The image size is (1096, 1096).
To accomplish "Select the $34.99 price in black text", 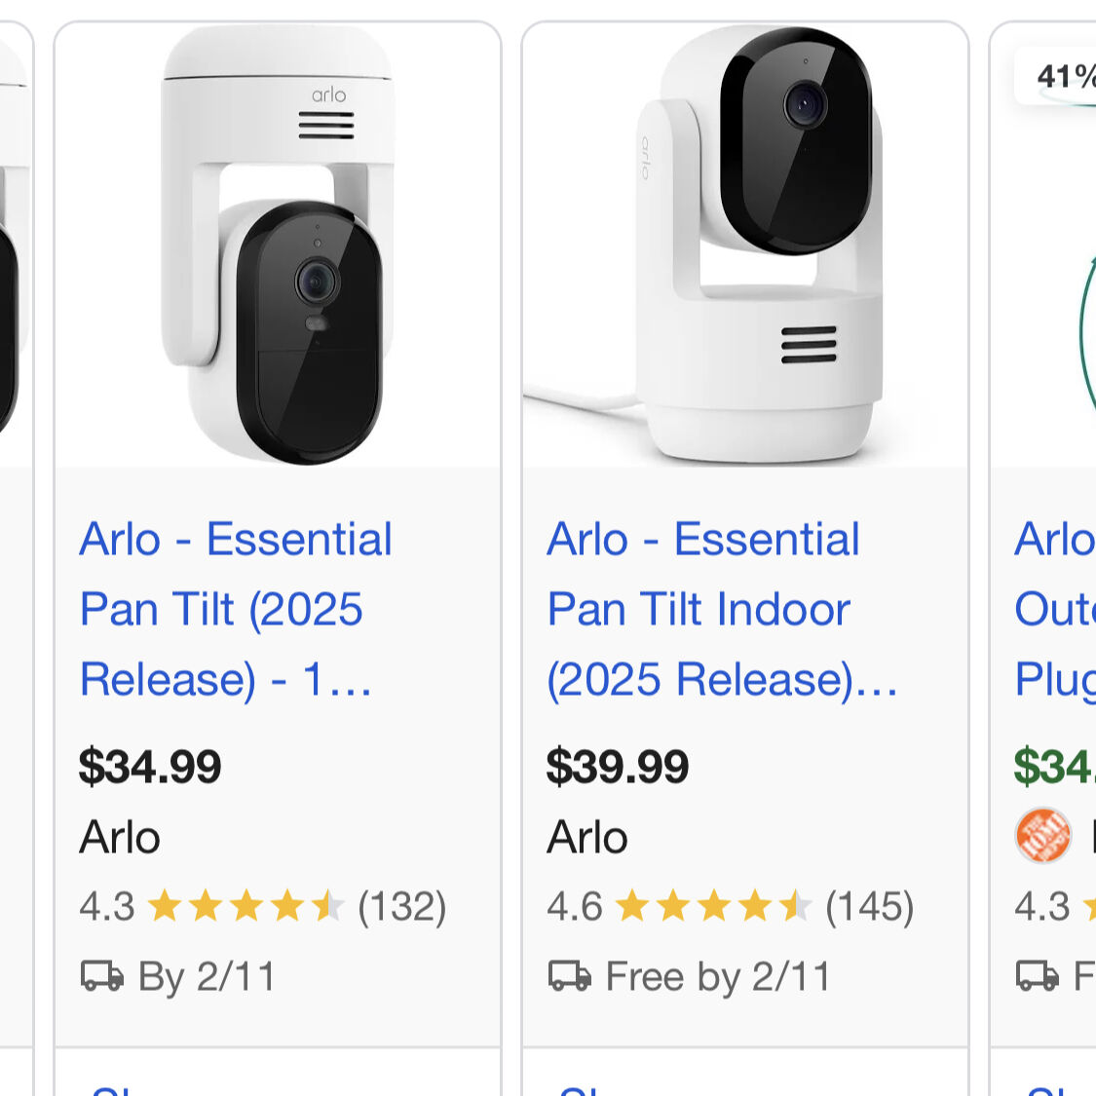I will [x=150, y=767].
